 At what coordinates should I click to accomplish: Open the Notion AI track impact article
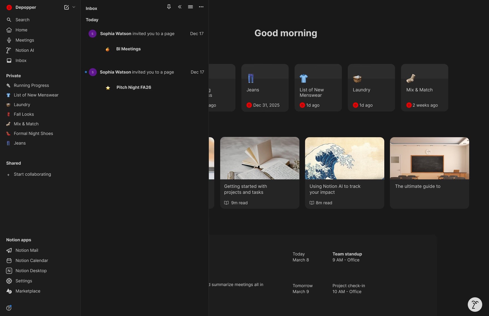345,173
